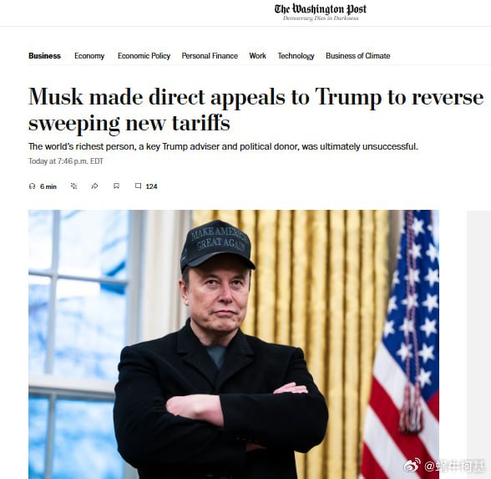Switch to Personal Finance section

pos(210,56)
